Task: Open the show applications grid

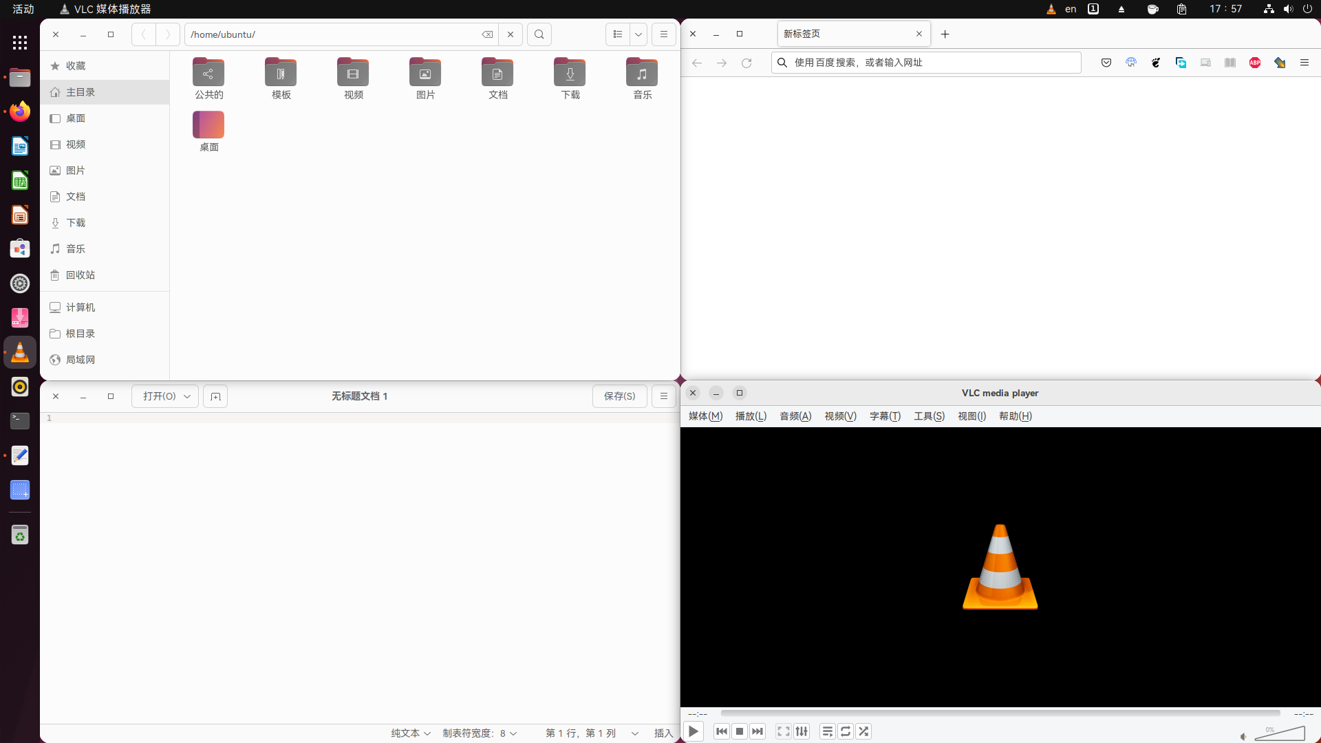Action: 20,43
